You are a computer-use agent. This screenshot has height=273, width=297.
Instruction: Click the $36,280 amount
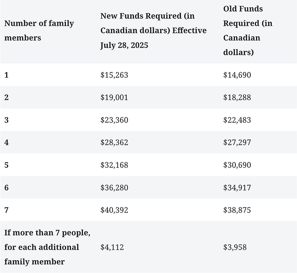coord(114,187)
